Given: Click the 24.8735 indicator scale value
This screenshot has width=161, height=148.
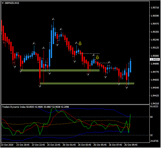Looking at the screenshot, I should tap(154, 141).
